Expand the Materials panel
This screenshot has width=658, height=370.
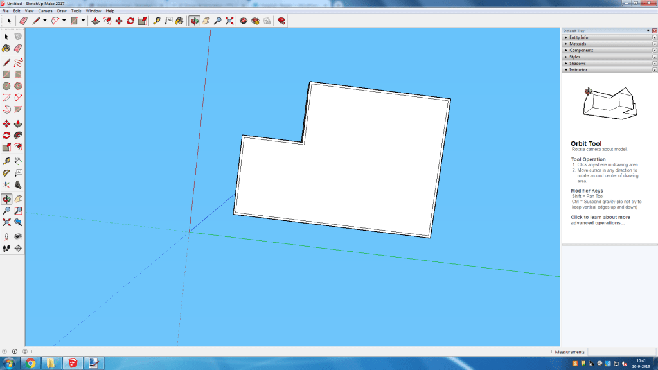[x=577, y=44]
